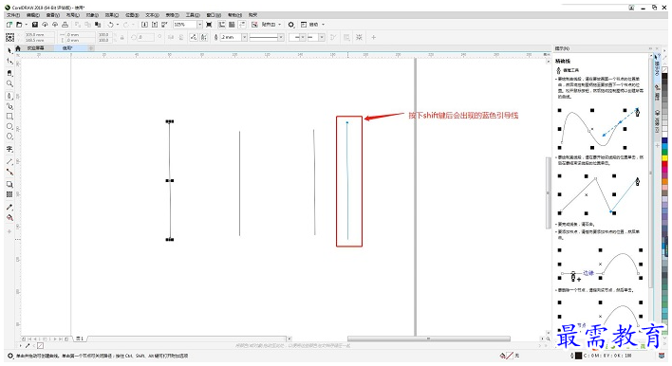This screenshot has height=366, width=672.
Task: Expand the open-file dropdown arrow
Action: click(x=26, y=25)
